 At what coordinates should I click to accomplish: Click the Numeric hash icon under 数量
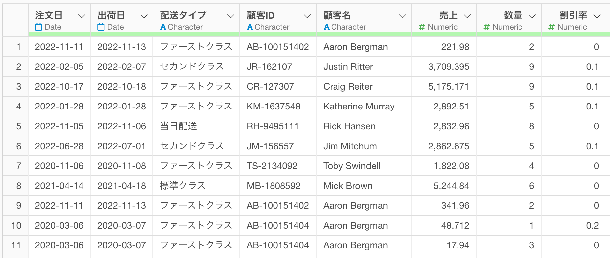487,27
